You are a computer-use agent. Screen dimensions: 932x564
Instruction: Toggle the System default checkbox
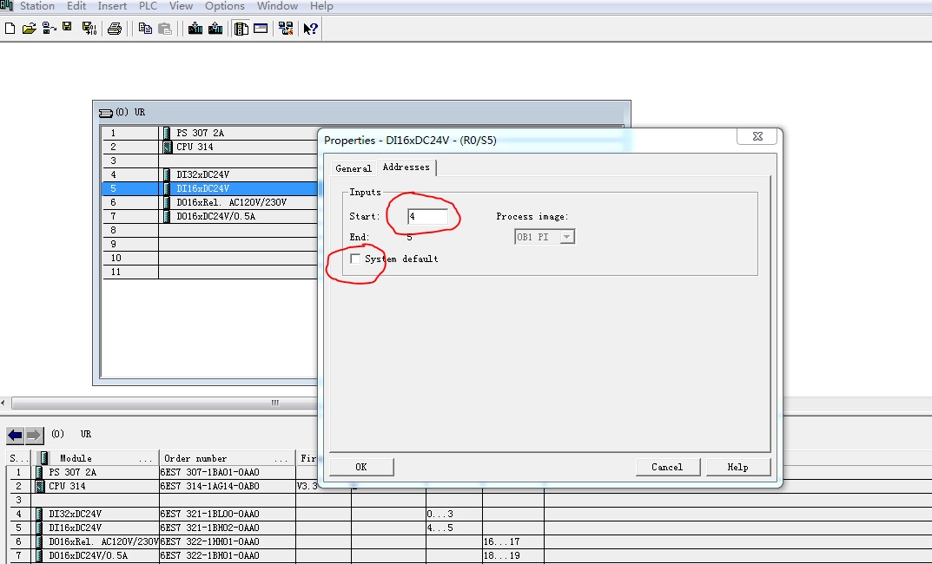tap(355, 259)
